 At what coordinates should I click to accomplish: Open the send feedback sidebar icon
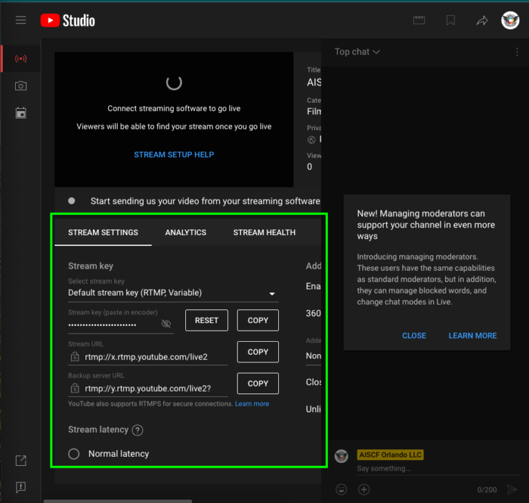click(x=21, y=487)
